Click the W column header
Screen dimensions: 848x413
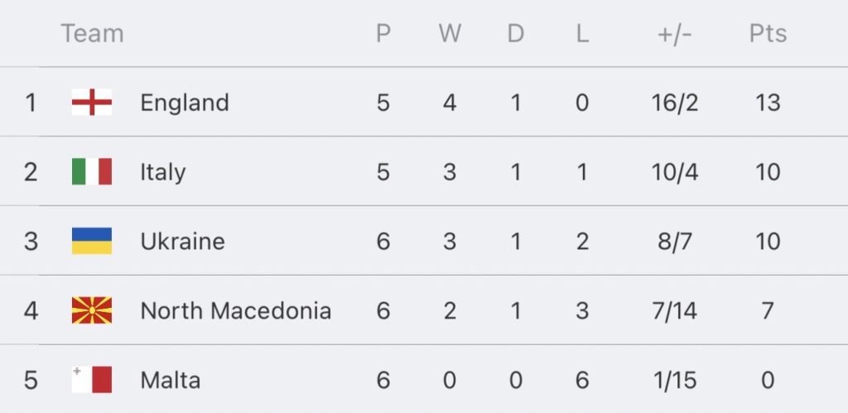(x=450, y=33)
